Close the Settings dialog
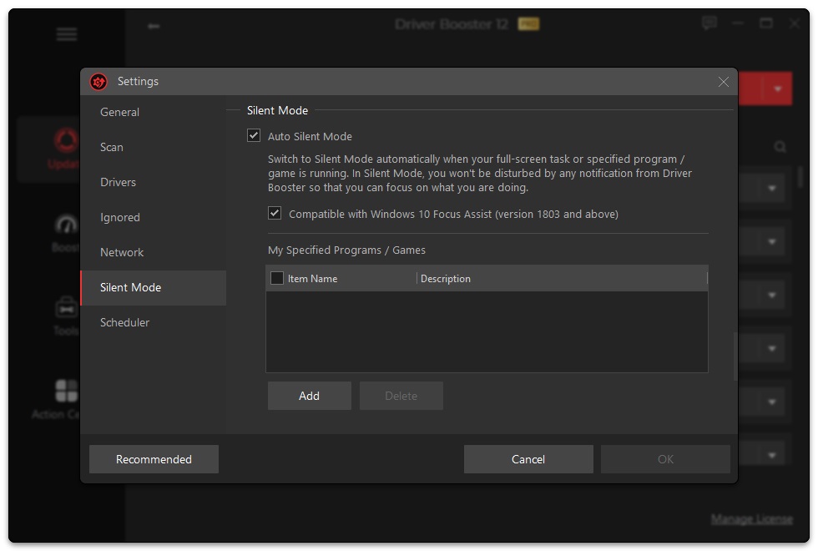 [723, 82]
